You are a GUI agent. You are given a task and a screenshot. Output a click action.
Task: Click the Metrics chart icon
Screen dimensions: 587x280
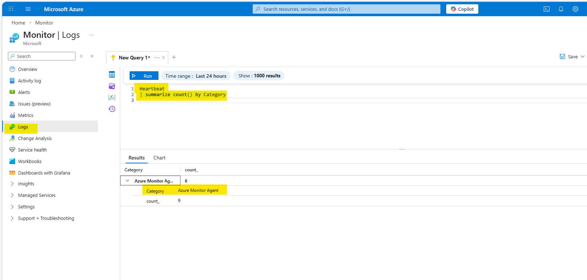[x=12, y=115]
